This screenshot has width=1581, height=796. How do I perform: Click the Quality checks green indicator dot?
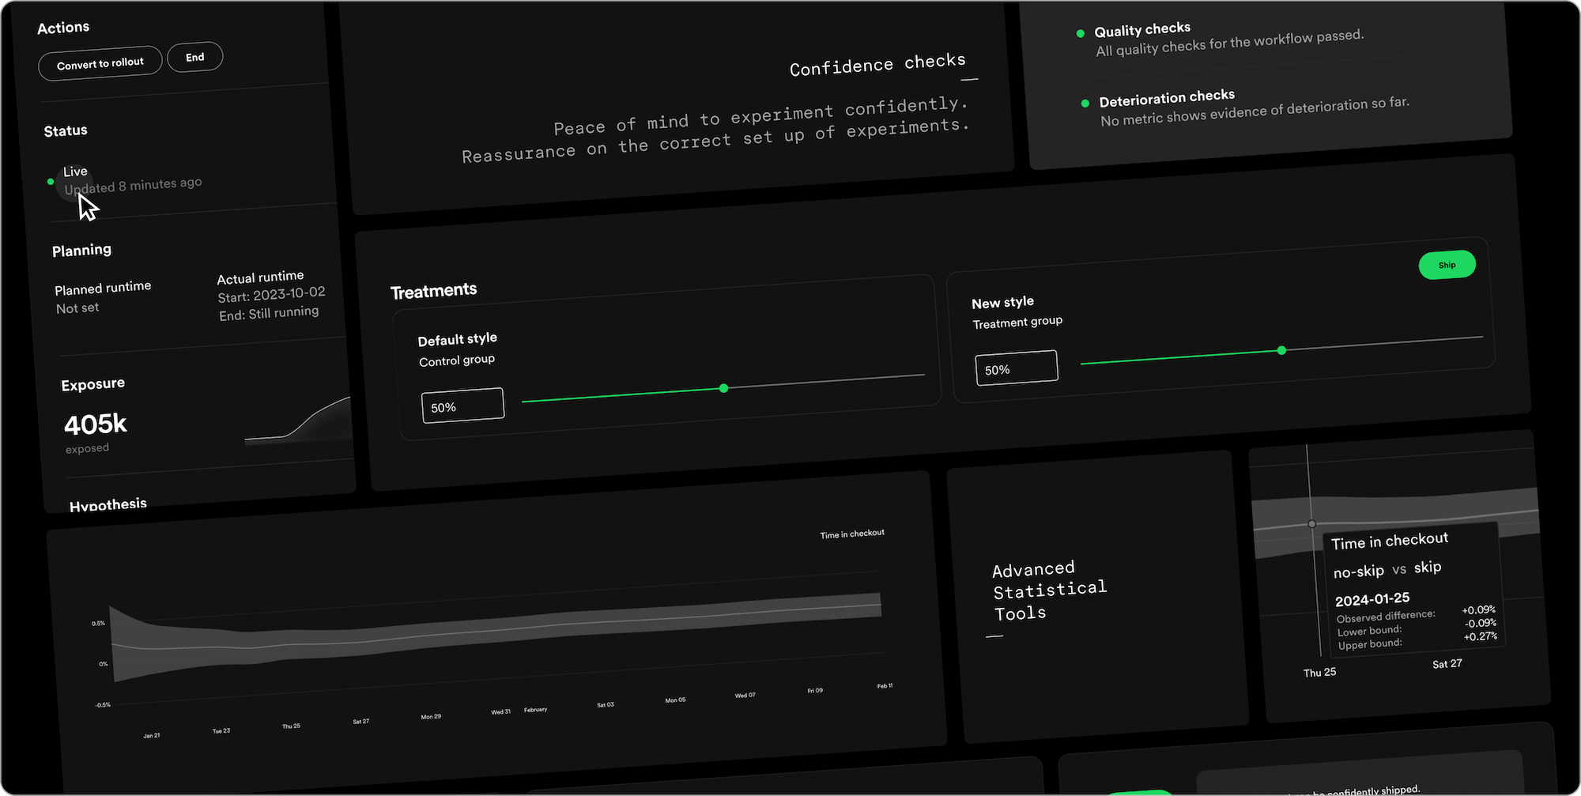[1080, 33]
